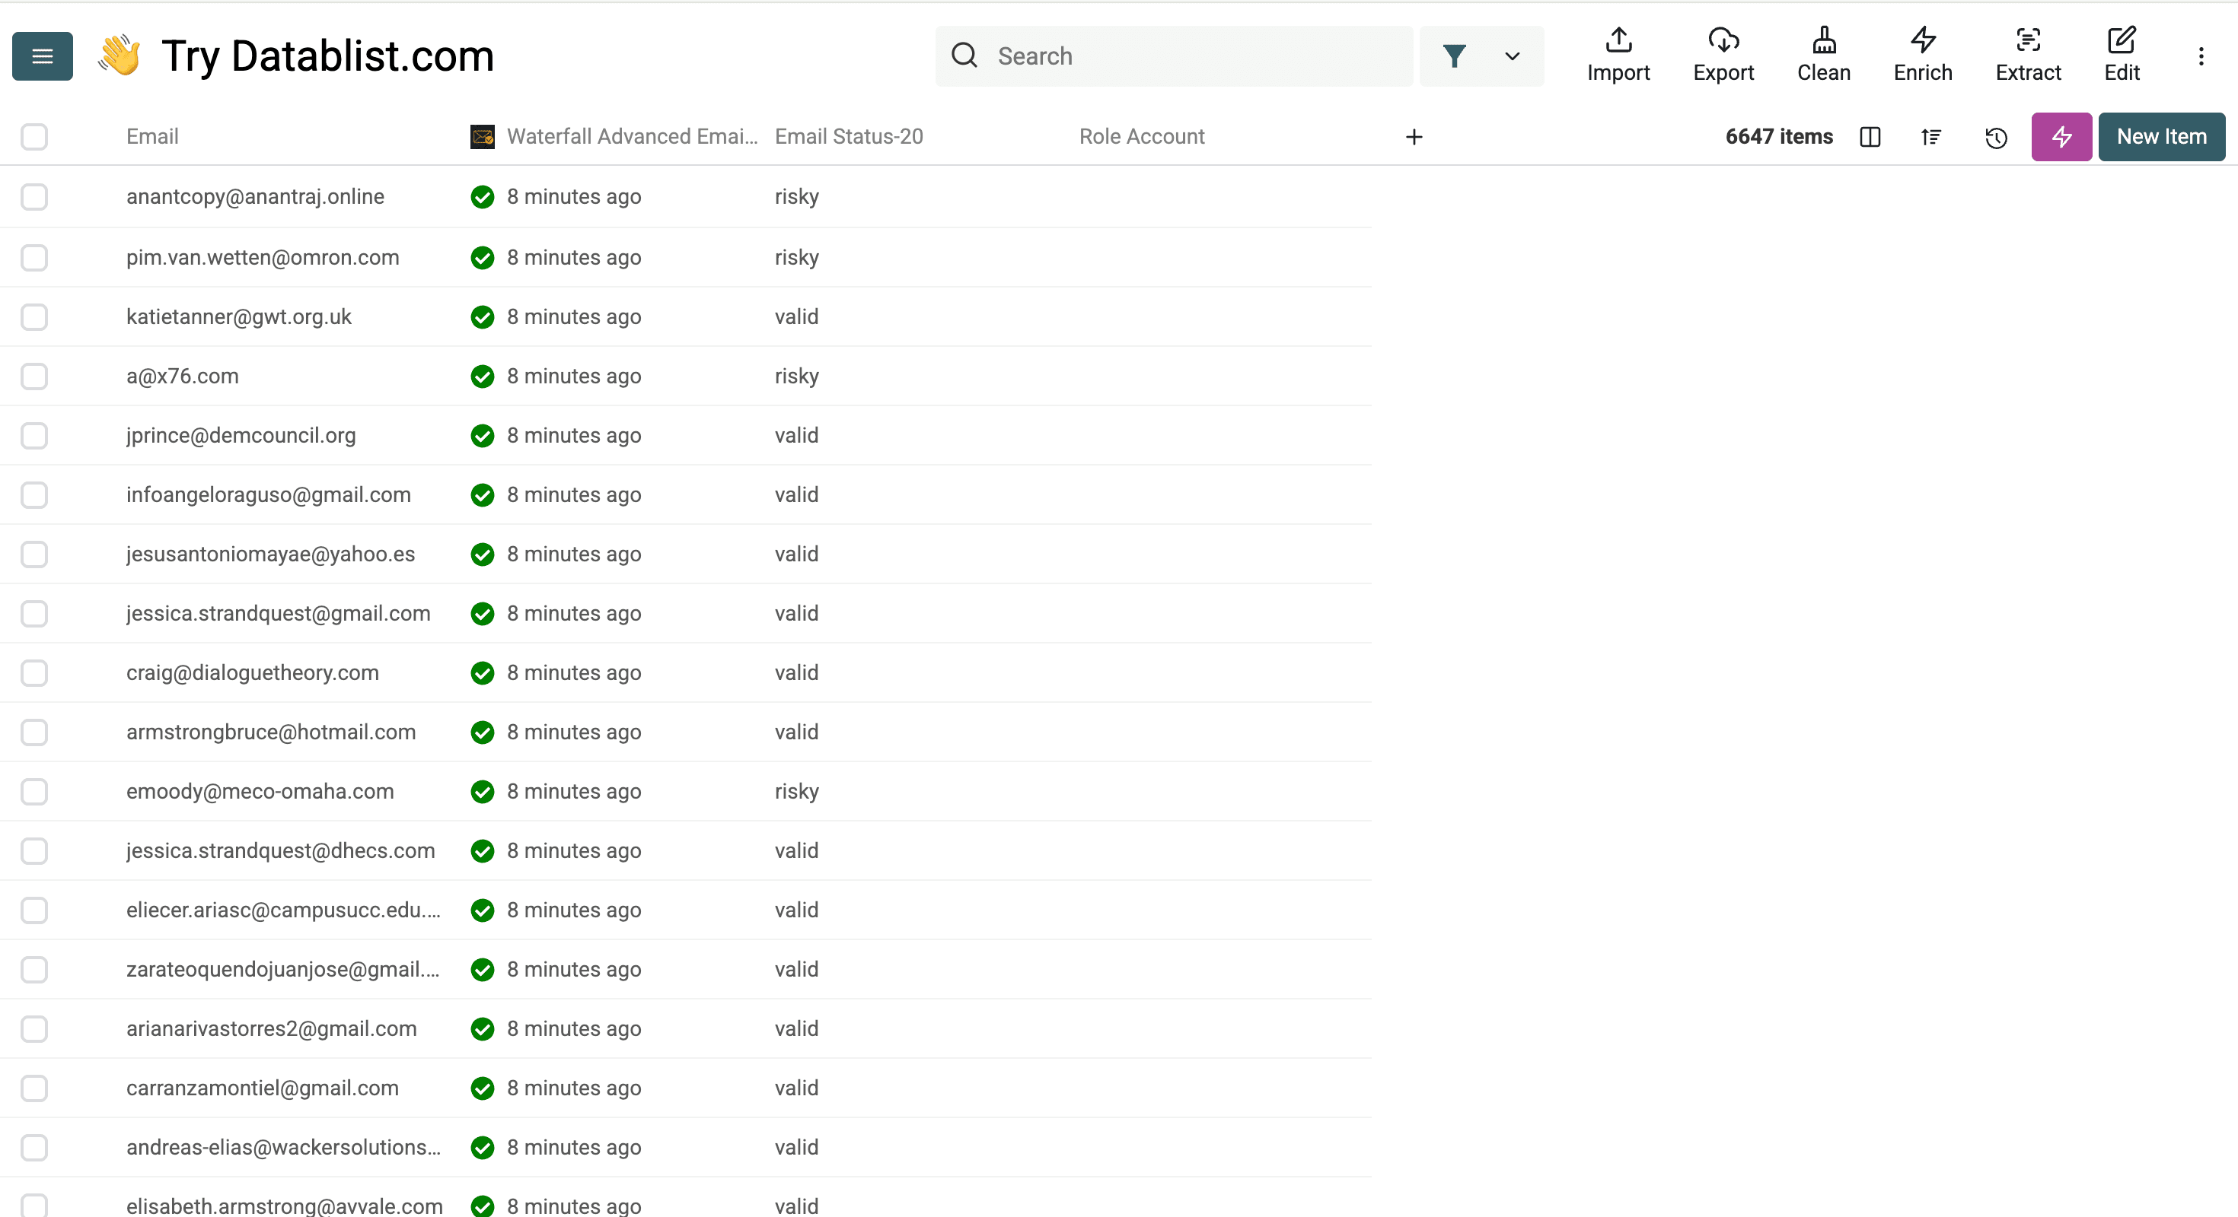This screenshot has height=1217, width=2238.
Task: Select the row checkbox for anantcopy@anantraj.online
Action: click(34, 197)
